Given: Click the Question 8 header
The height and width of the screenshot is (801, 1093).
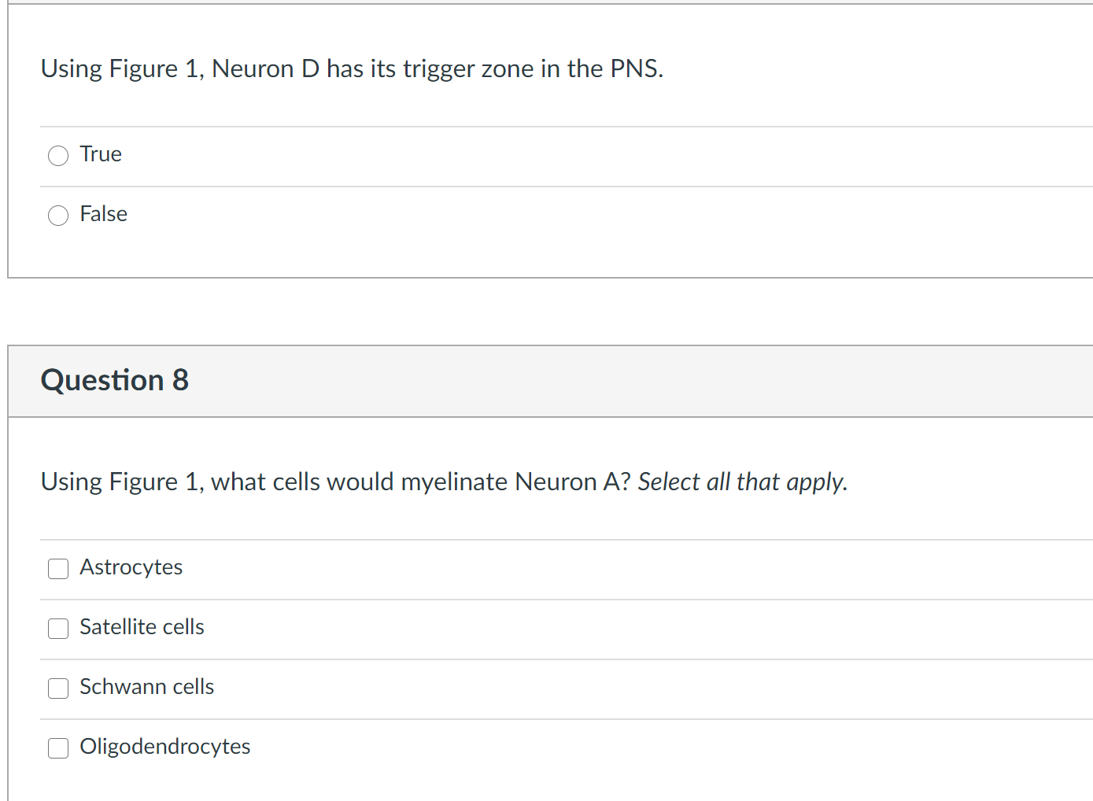Looking at the screenshot, I should [114, 380].
